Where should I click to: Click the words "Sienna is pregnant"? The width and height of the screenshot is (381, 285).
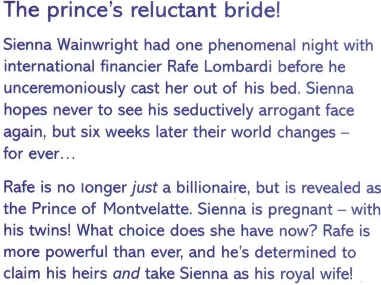(x=264, y=210)
